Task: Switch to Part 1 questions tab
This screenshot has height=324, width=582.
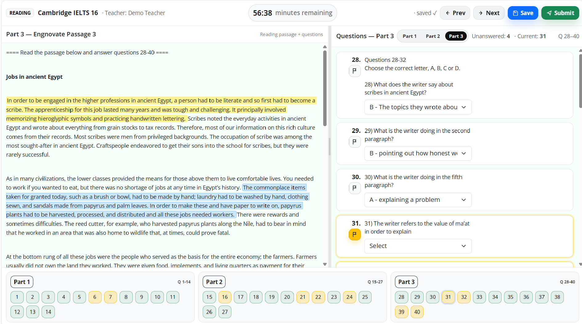Action: tap(409, 36)
